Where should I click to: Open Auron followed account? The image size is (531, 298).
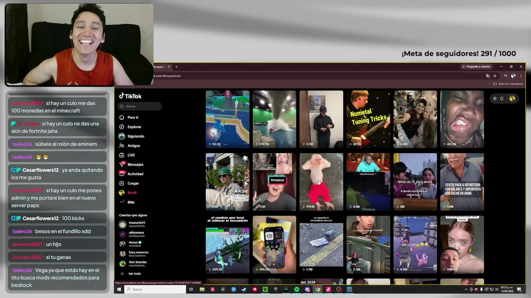click(130, 244)
